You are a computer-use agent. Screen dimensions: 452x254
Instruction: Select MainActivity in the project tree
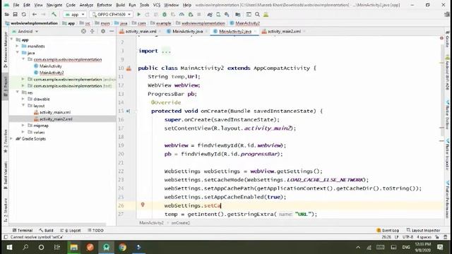pyautogui.click(x=51, y=66)
